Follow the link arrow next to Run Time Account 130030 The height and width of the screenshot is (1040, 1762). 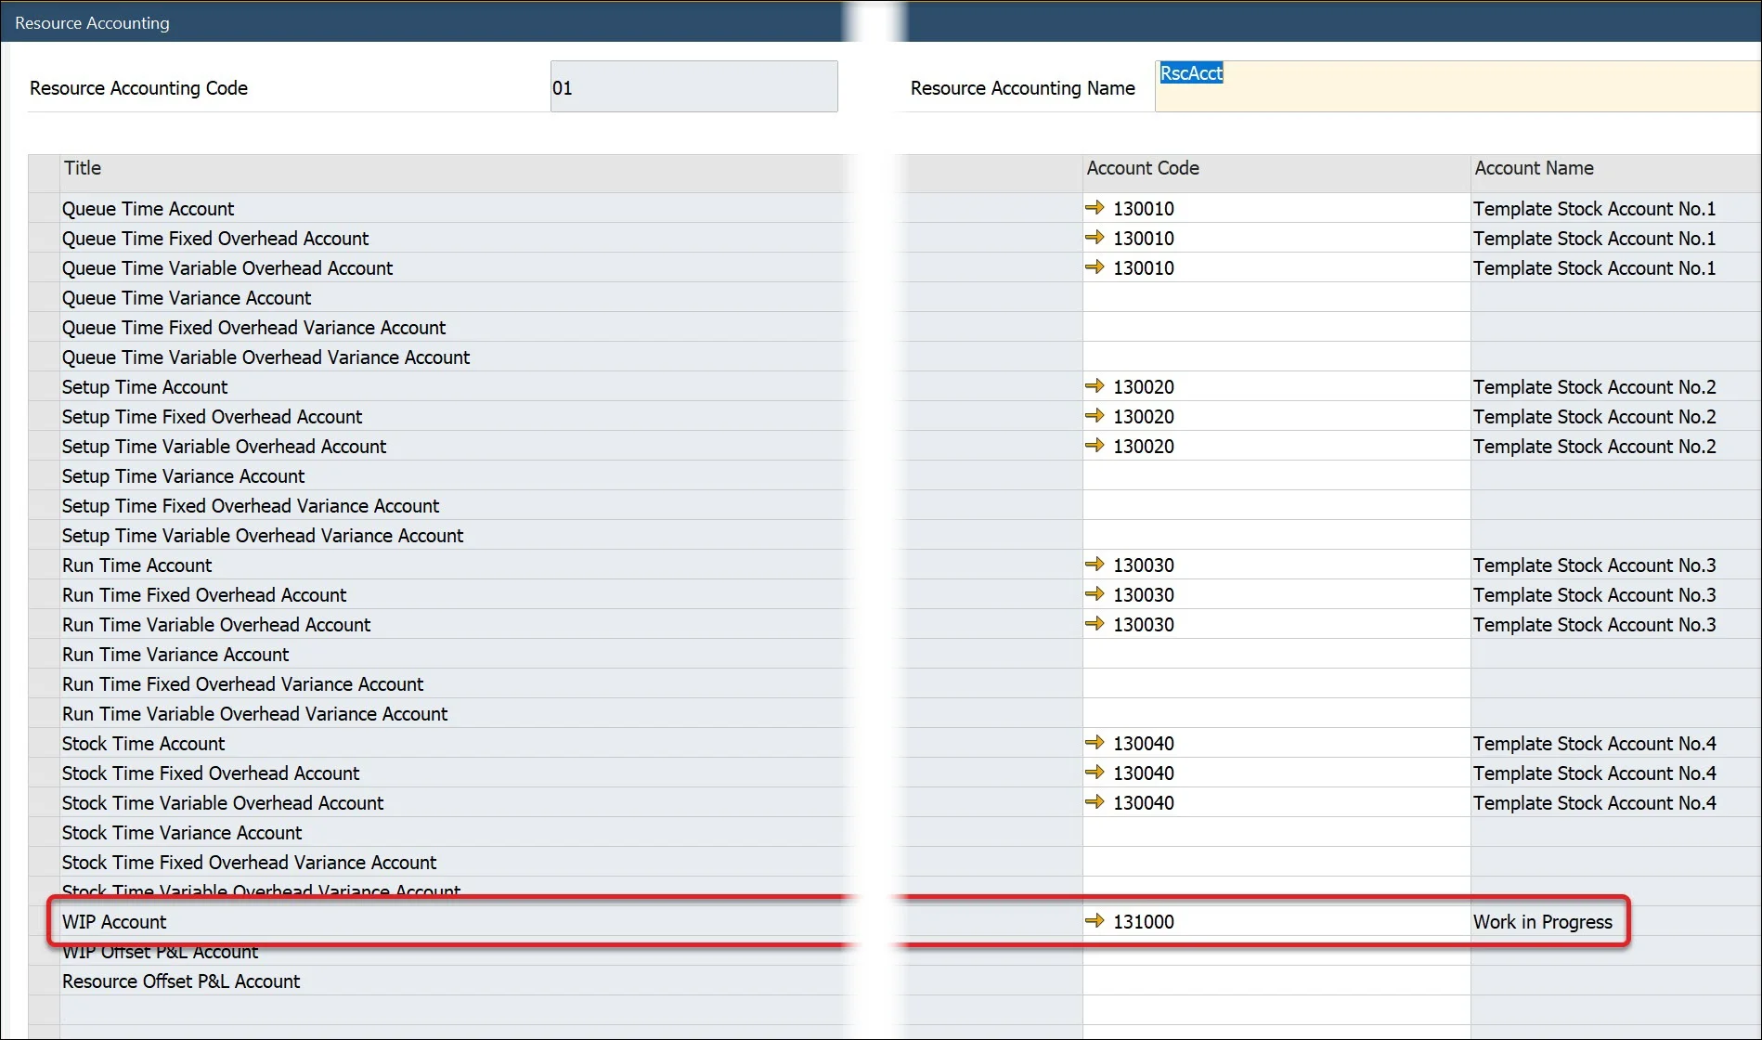(x=1095, y=565)
